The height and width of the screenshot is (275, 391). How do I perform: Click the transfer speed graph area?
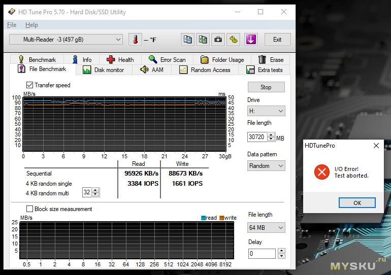click(124, 124)
